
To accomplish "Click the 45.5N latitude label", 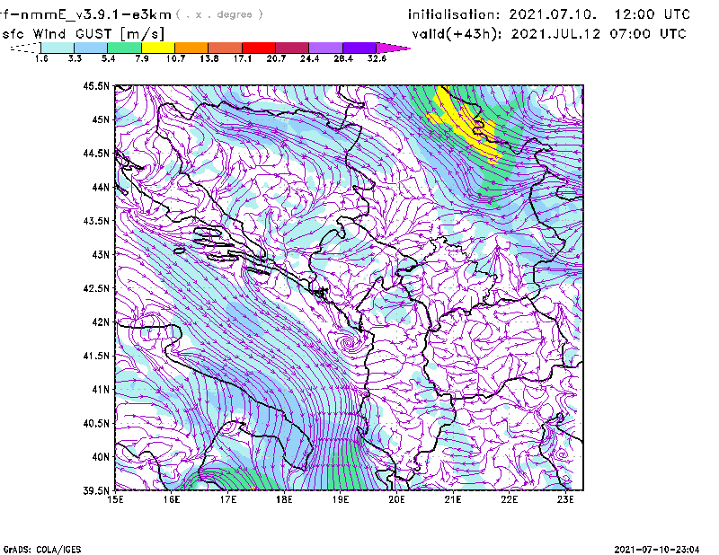I will 96,85.
